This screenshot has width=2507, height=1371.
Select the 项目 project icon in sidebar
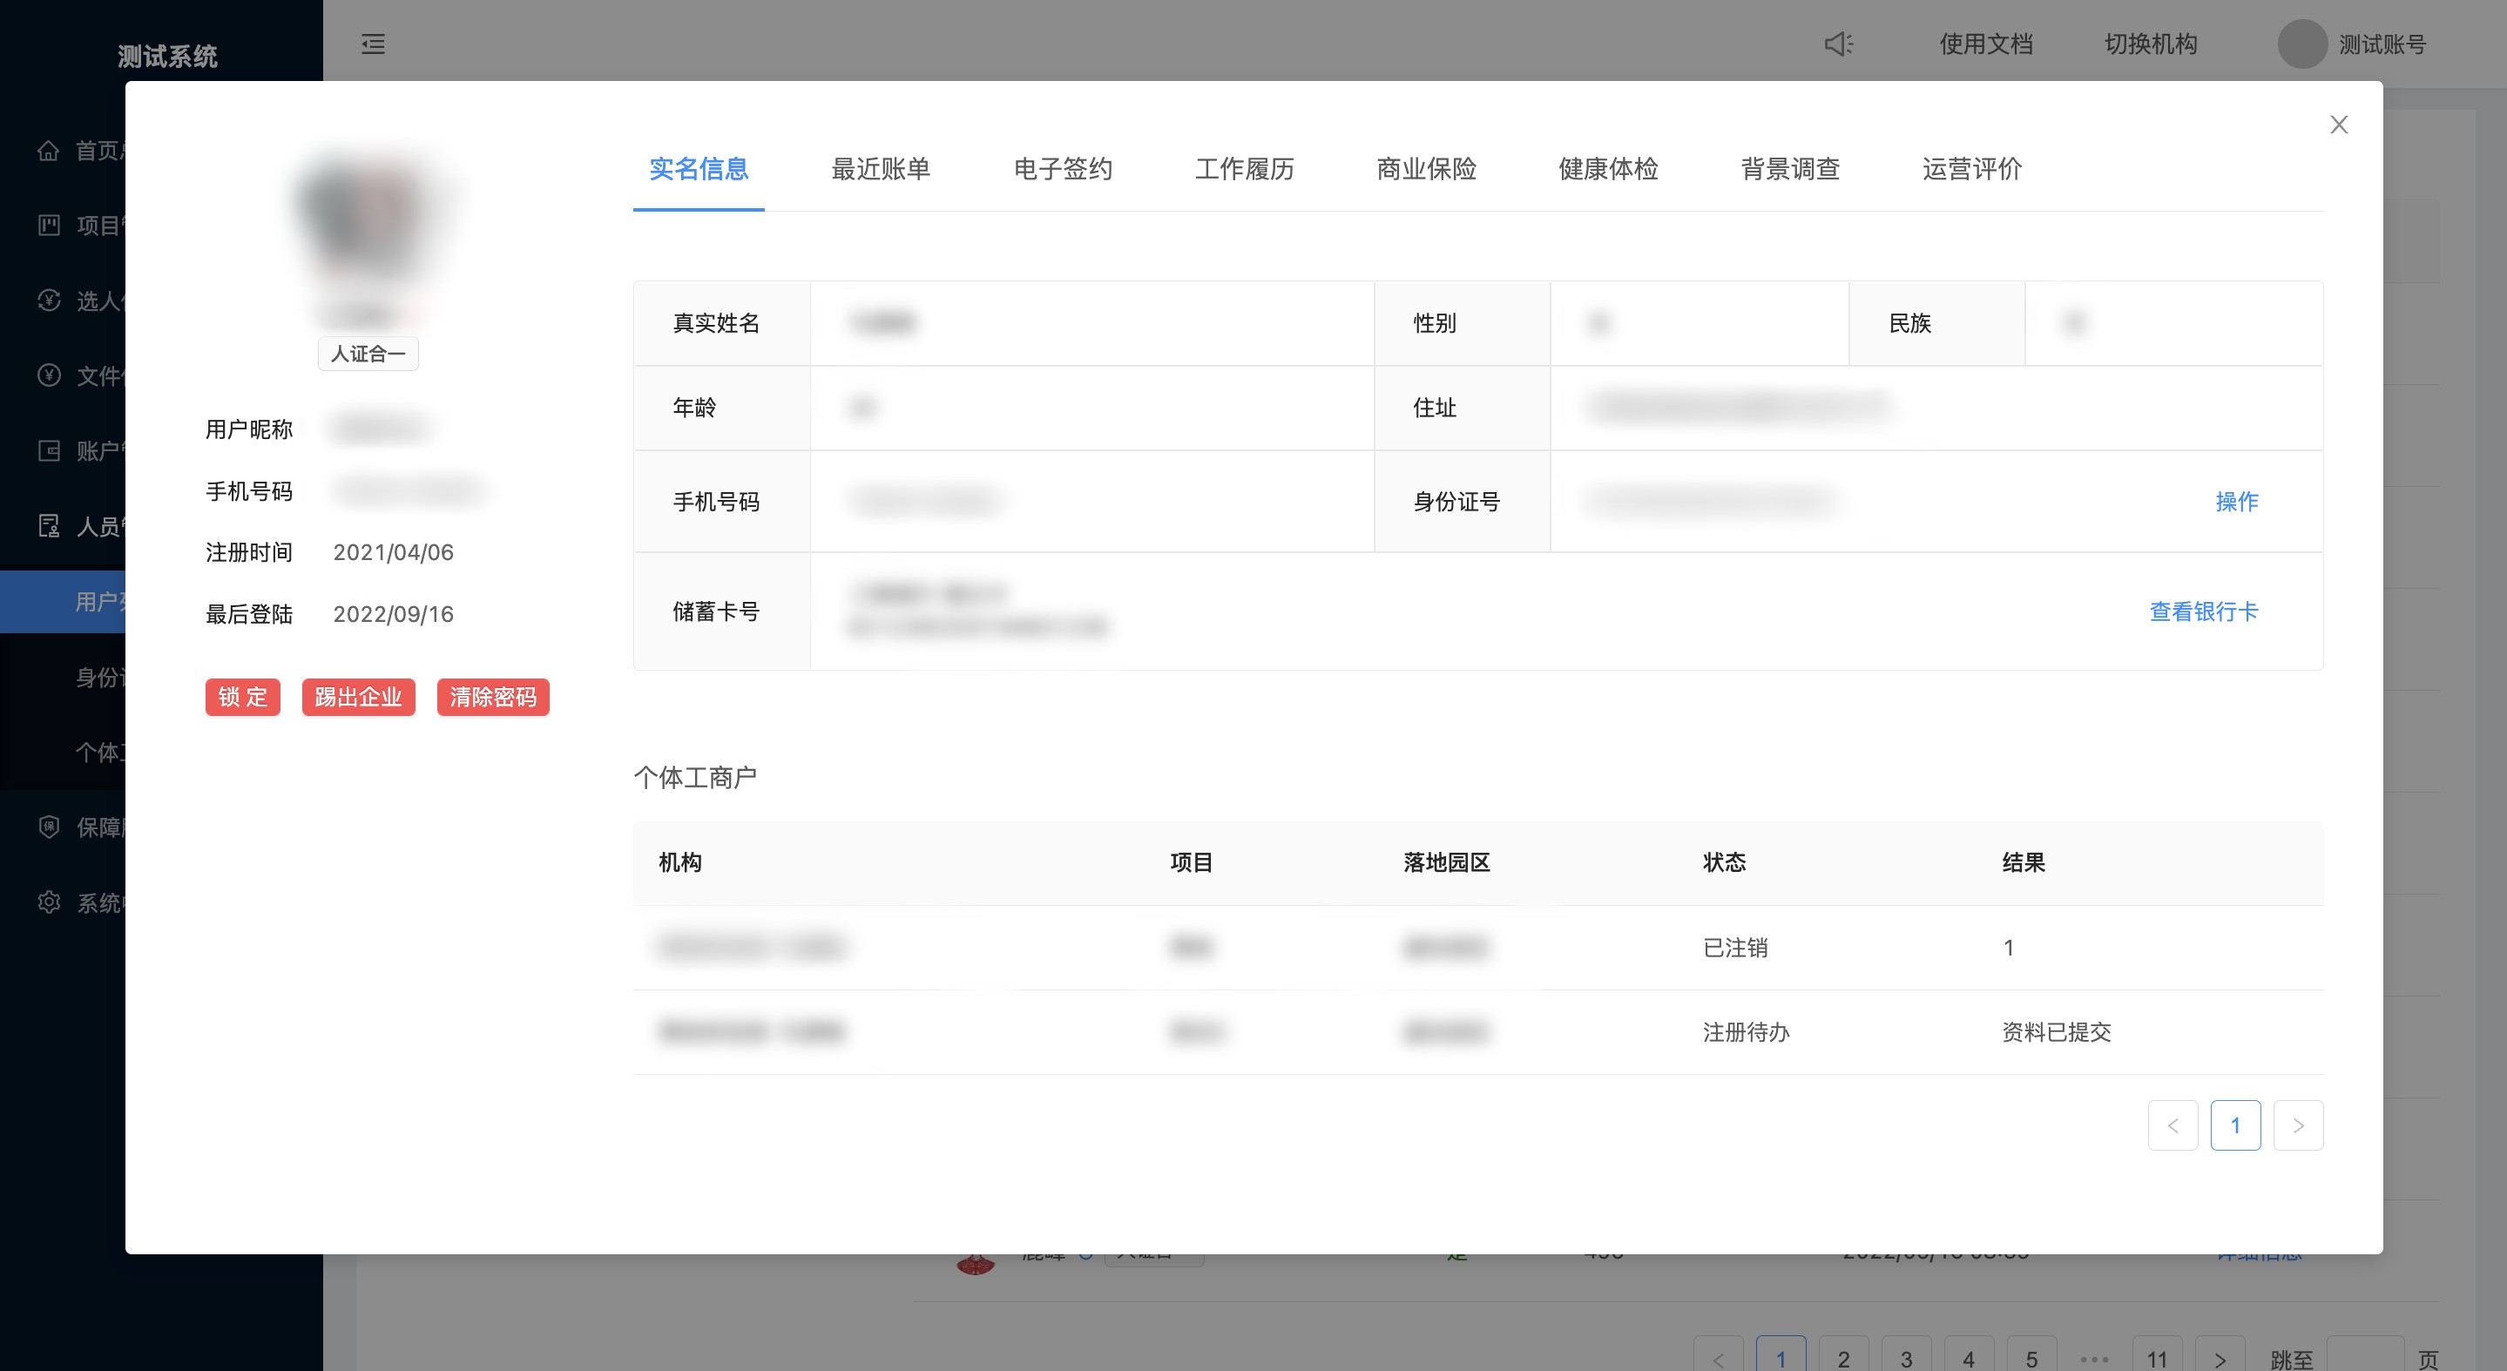point(50,226)
